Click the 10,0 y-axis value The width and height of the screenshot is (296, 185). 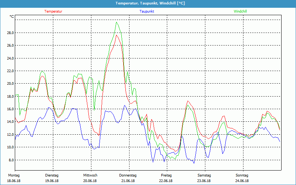pyautogui.click(x=11, y=147)
